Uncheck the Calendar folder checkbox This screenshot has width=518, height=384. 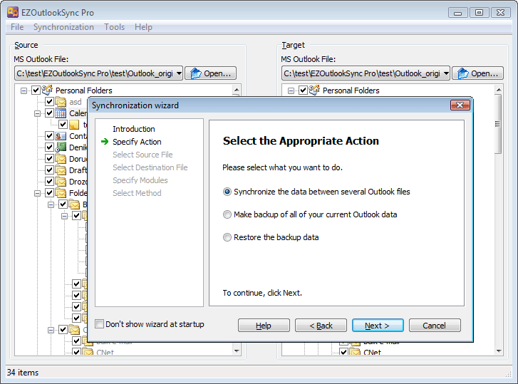49,113
